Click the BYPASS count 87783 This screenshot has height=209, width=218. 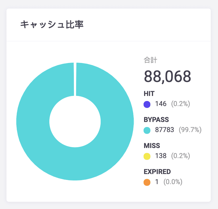coord(164,130)
